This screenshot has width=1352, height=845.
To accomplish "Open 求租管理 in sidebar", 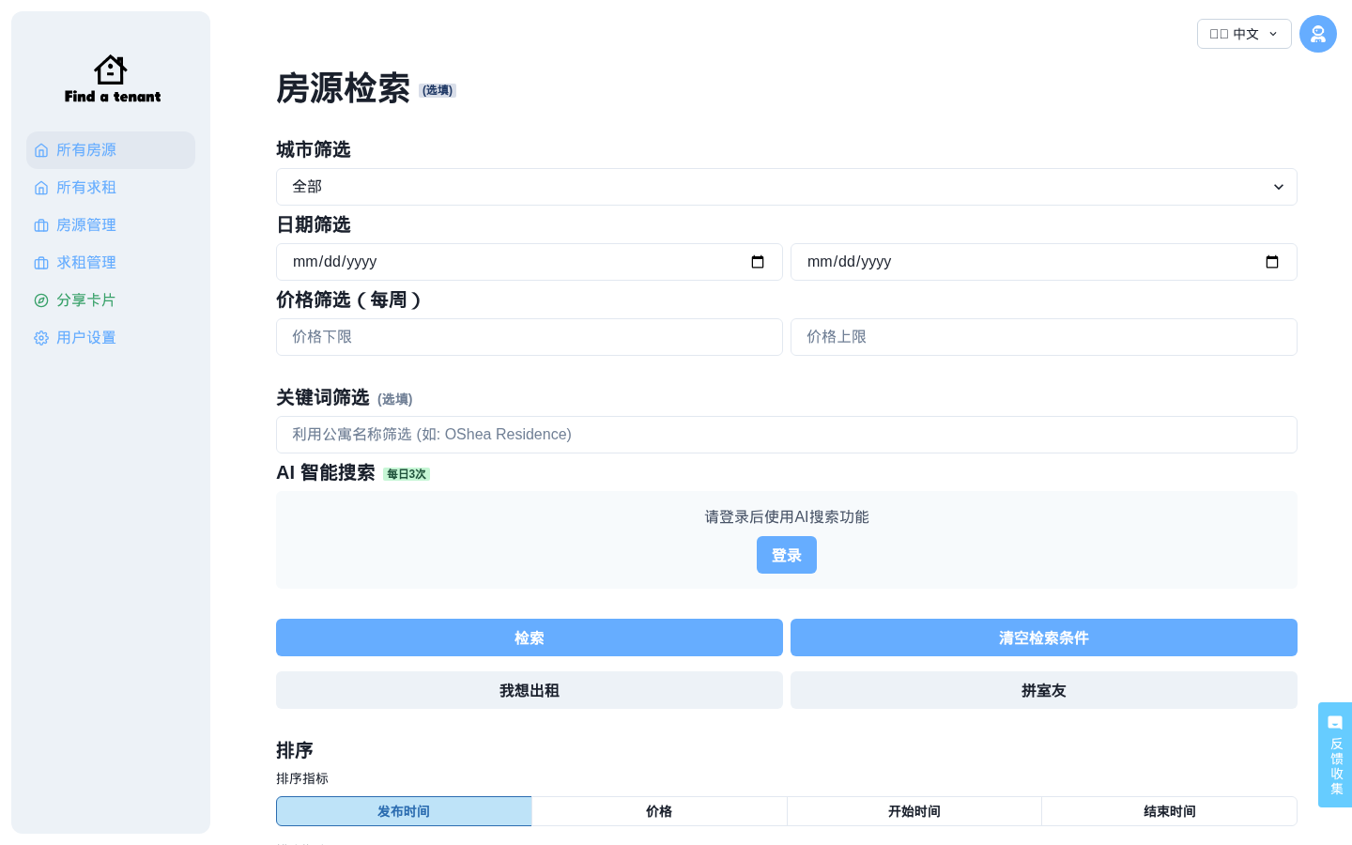I will pos(86,263).
